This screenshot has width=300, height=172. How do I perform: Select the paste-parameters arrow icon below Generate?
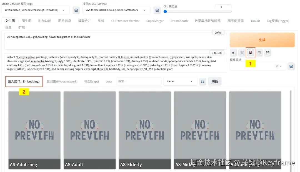pos(233,52)
